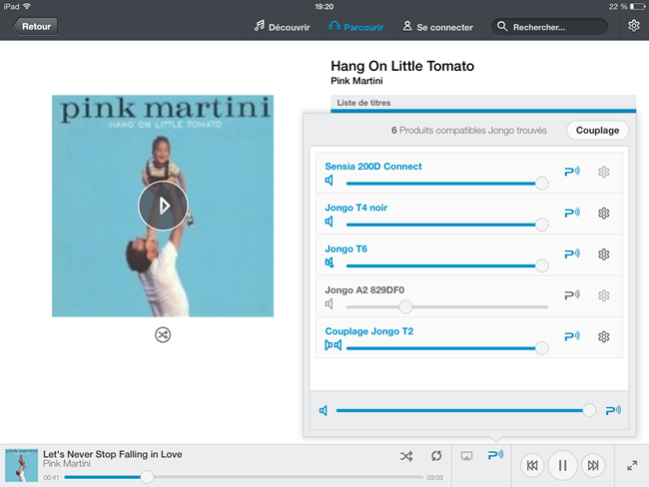
Task: Click album title Hang On Little Tomato
Action: click(402, 66)
